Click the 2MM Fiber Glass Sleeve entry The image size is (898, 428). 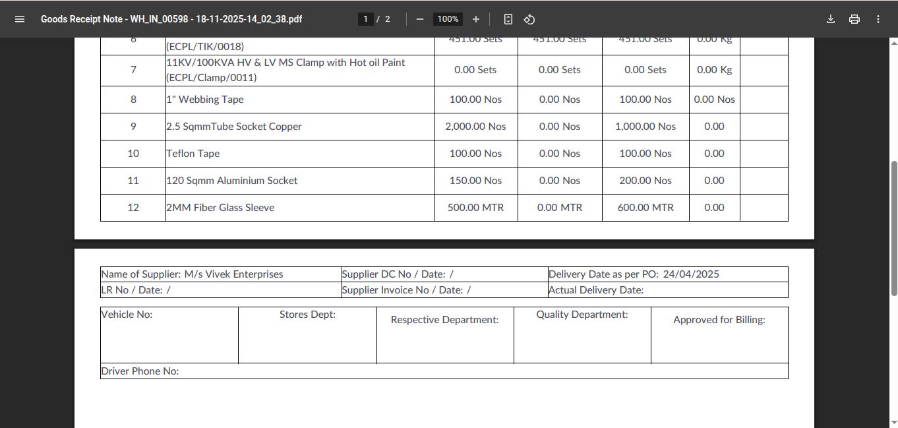[x=220, y=208]
